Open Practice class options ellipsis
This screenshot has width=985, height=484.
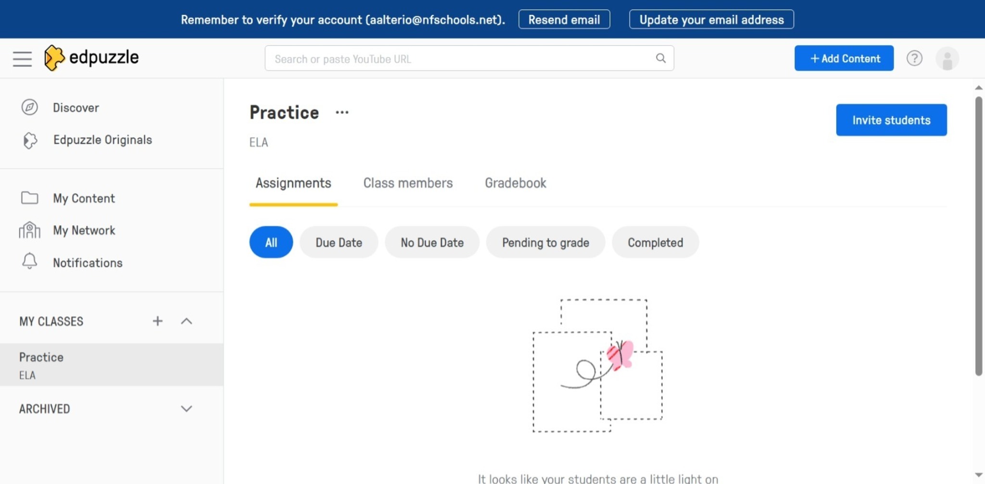click(x=342, y=112)
